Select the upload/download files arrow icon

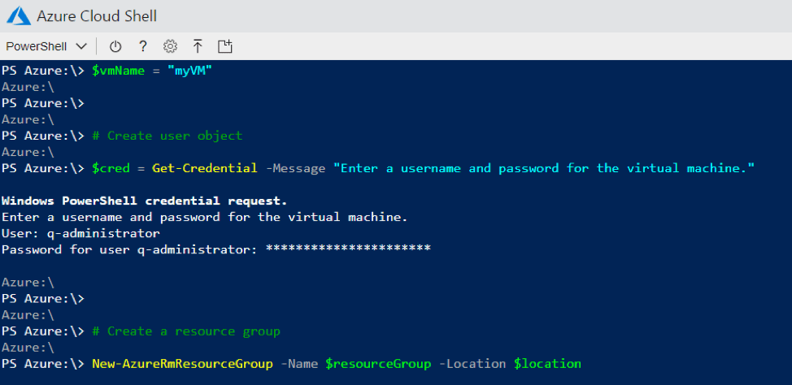(198, 47)
